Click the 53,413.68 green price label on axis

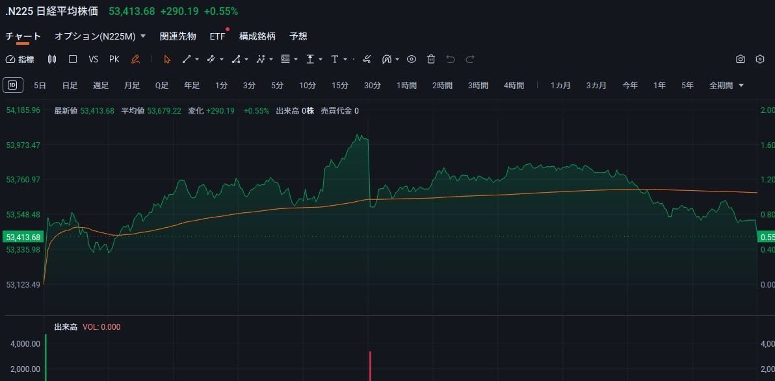click(x=23, y=237)
